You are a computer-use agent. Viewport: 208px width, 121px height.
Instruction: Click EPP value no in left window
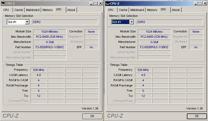[x=91, y=47]
